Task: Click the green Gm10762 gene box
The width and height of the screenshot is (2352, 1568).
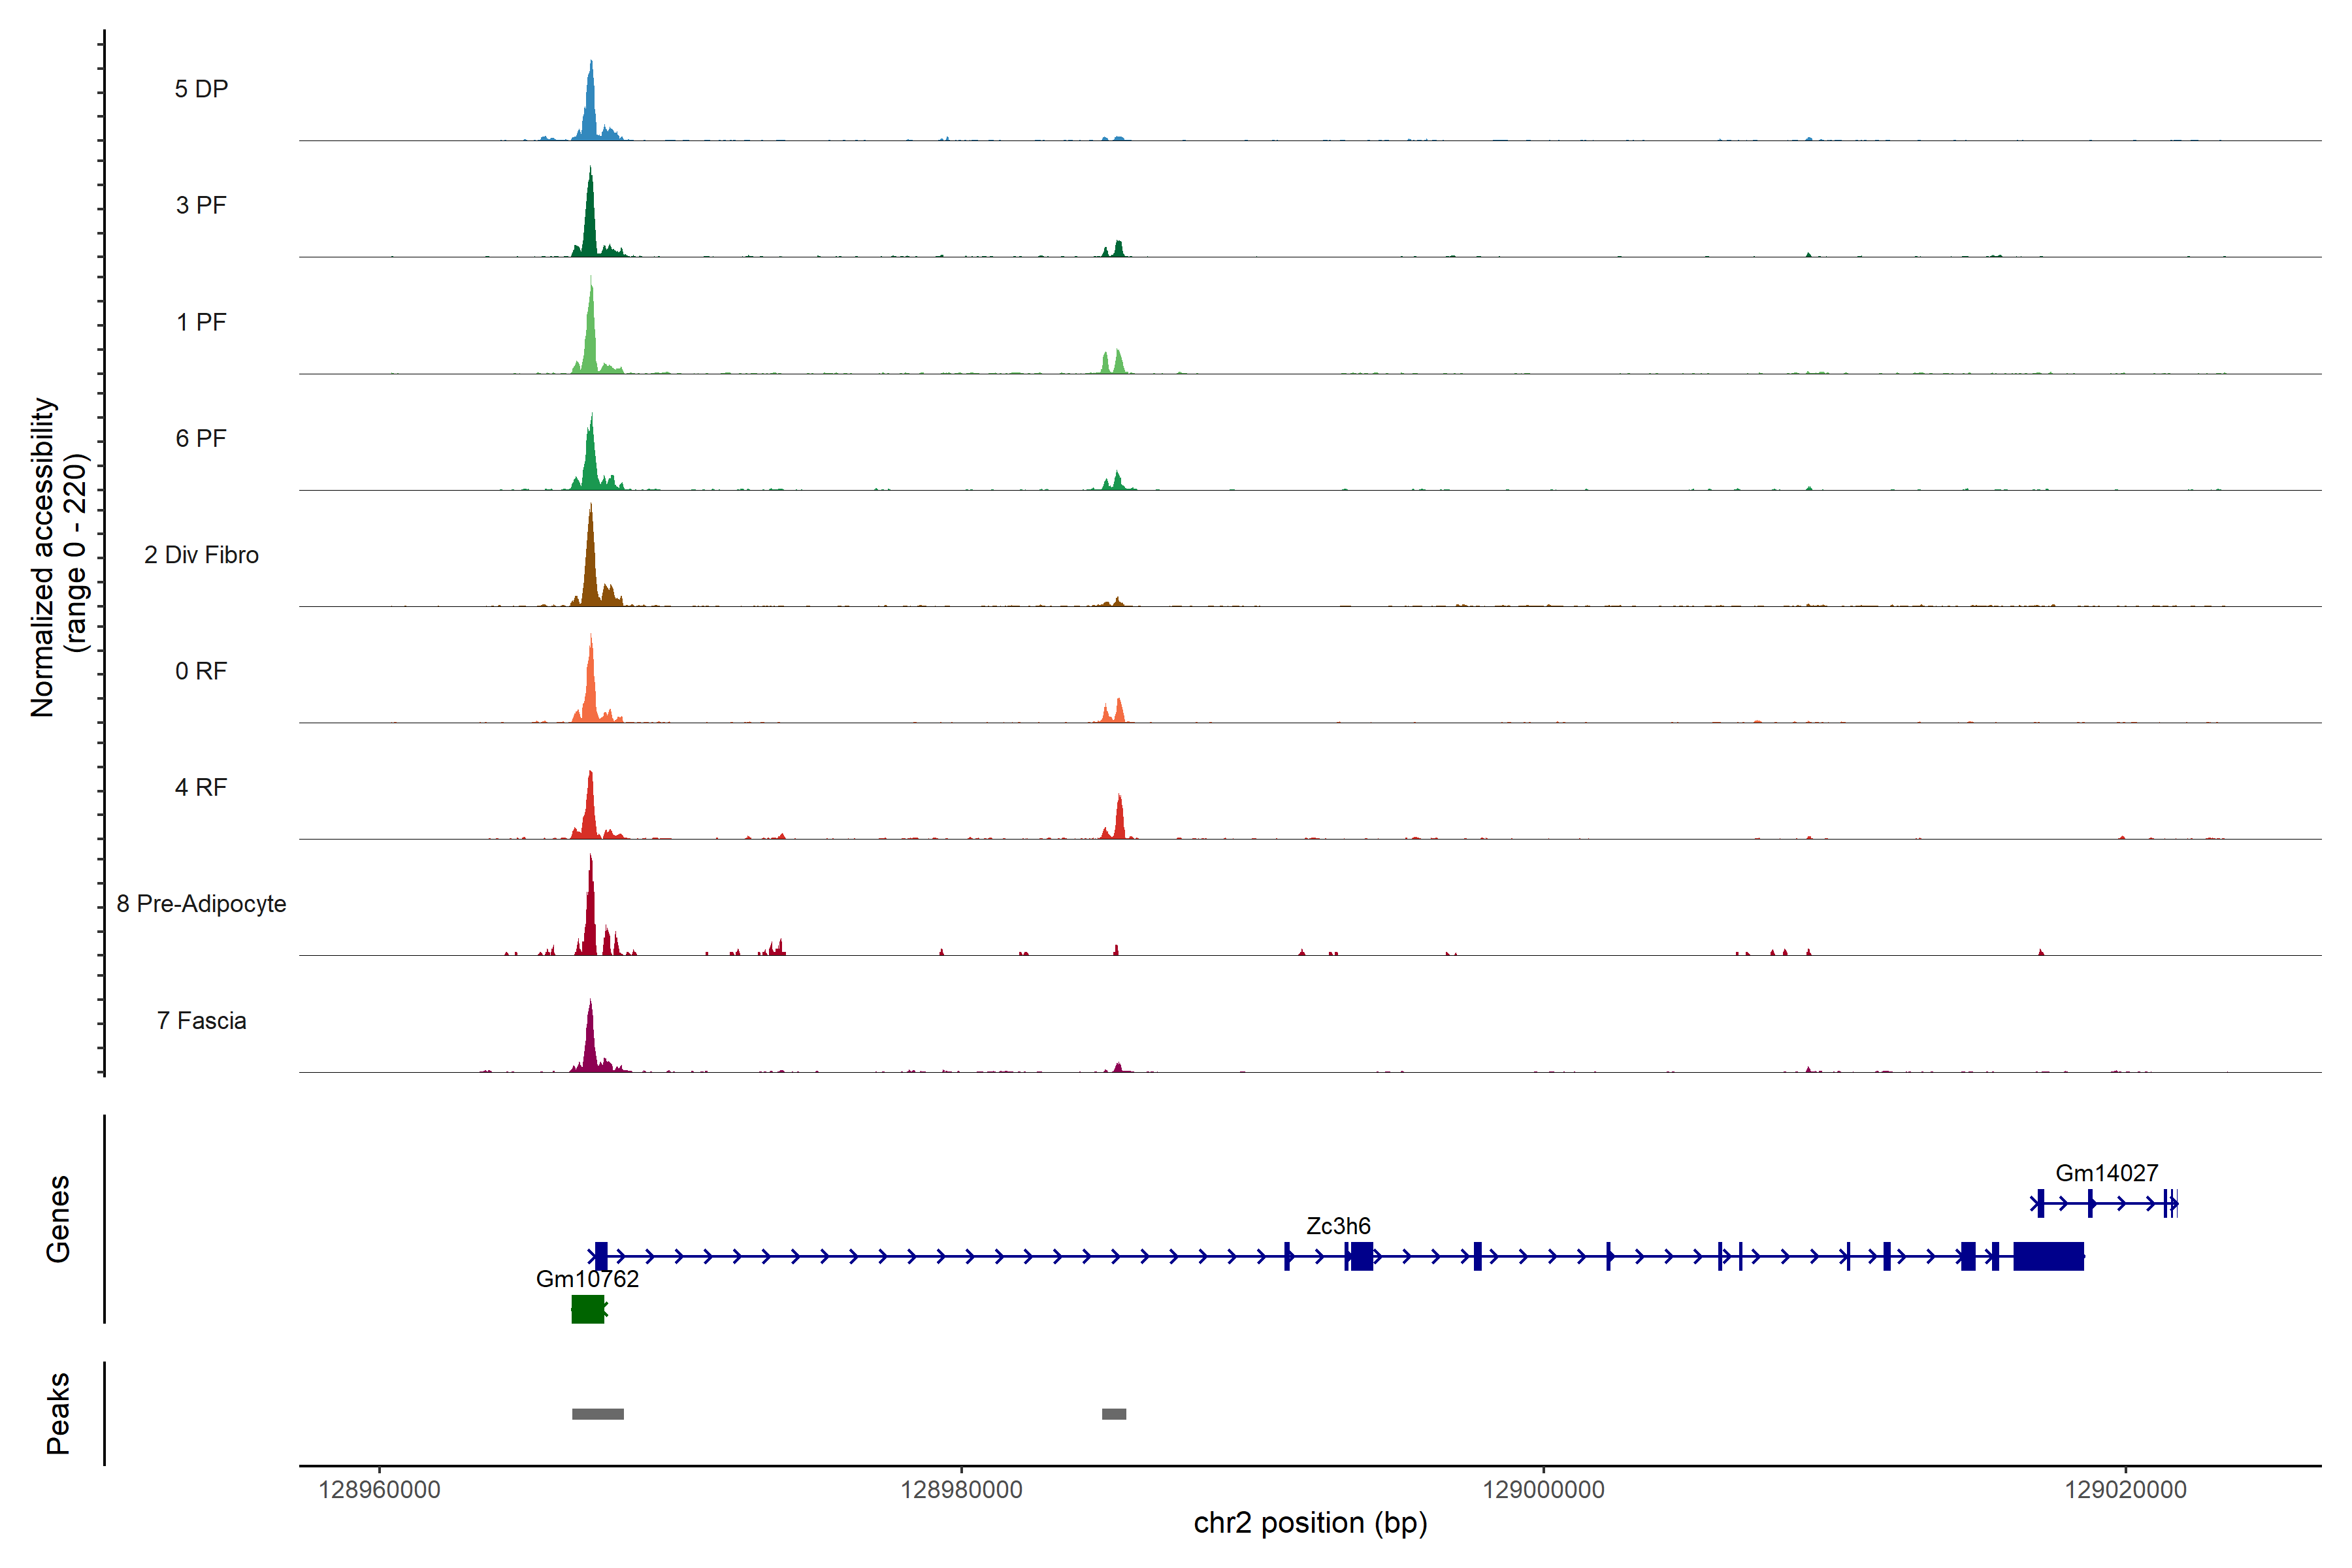Action: click(x=587, y=1309)
